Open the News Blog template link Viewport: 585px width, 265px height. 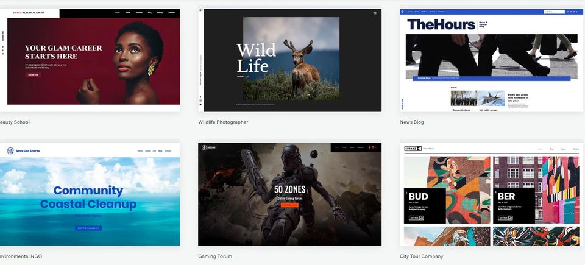pos(411,122)
